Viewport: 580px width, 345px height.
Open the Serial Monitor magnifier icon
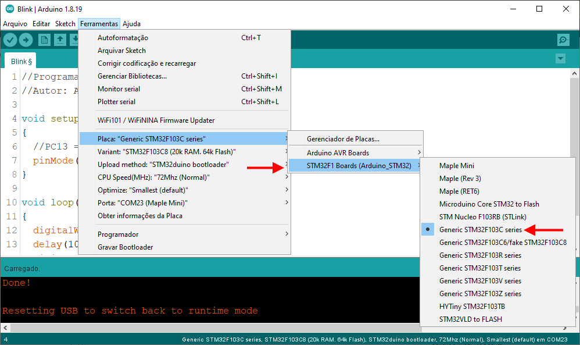pyautogui.click(x=563, y=40)
